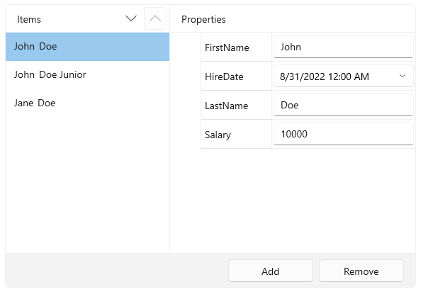428x299 pixels.
Task: Click the move-down chevron icon beside Items
Action: pyautogui.click(x=131, y=19)
